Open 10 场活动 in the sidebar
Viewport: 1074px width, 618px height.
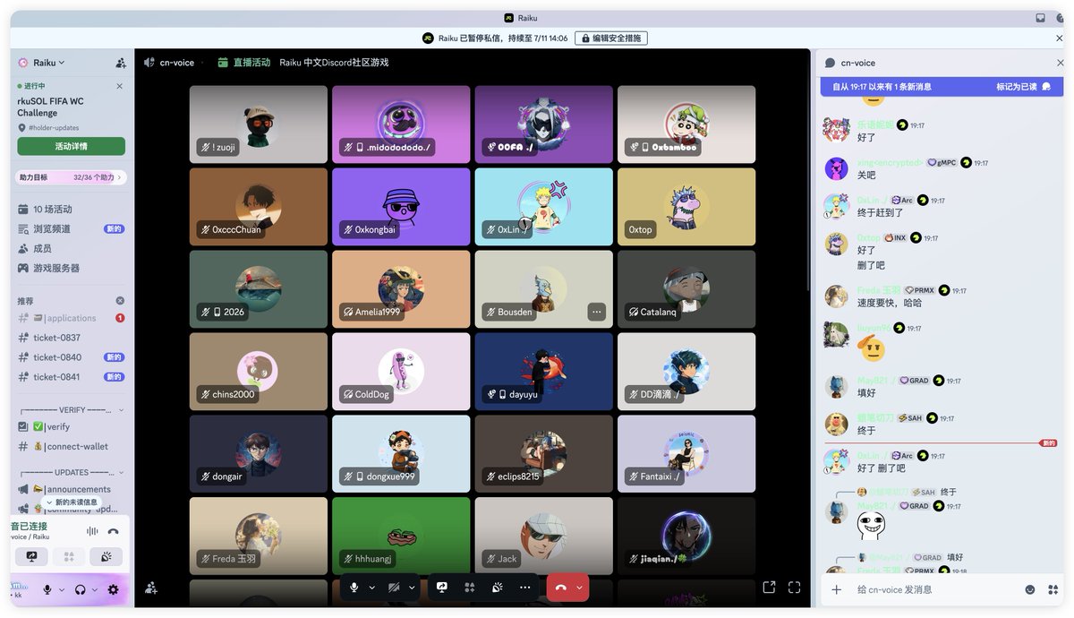pos(72,210)
